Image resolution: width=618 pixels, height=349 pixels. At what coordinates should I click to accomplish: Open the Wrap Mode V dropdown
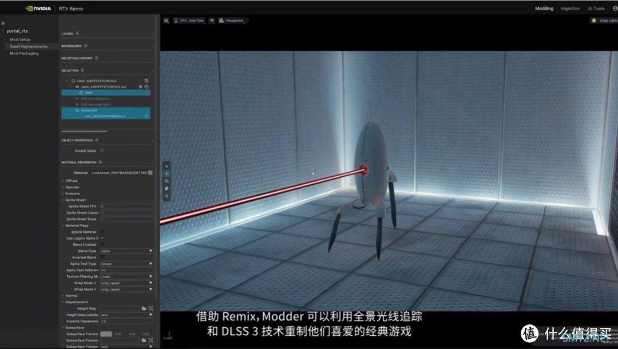coord(126,289)
